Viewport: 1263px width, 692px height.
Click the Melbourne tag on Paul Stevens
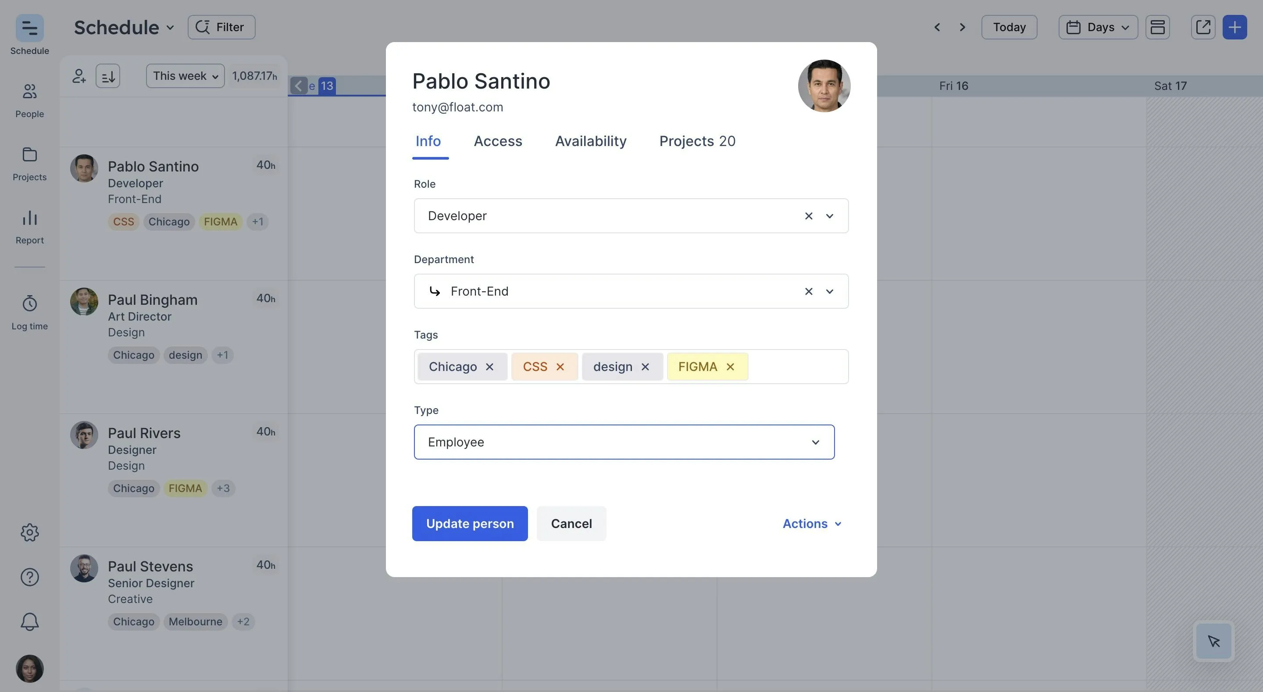click(195, 622)
